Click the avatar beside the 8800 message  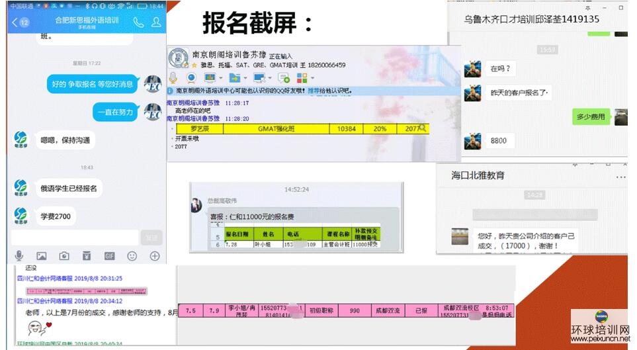tap(472, 141)
